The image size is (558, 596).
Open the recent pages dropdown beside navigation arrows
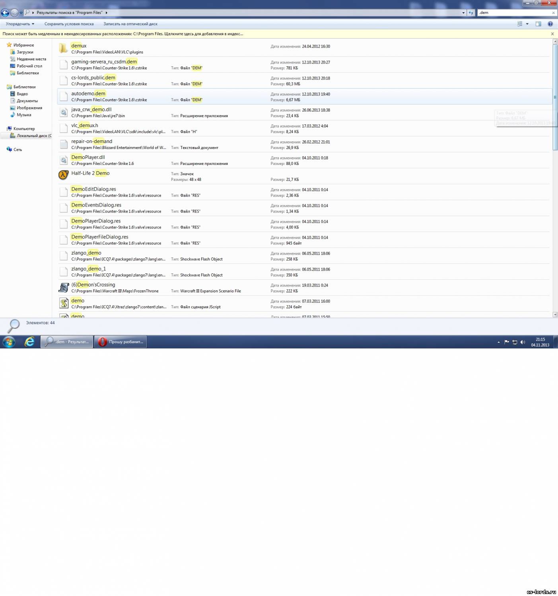[x=21, y=13]
